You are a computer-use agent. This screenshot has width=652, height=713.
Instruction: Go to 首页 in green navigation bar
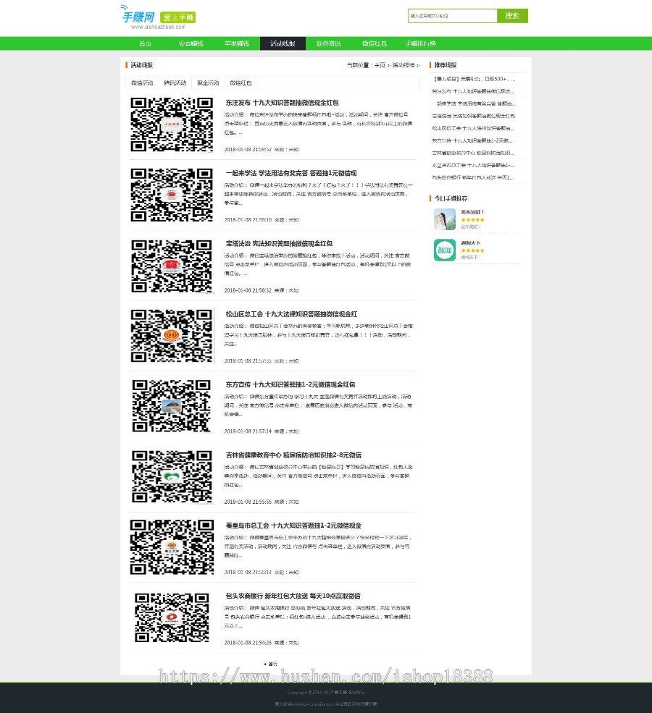point(145,43)
